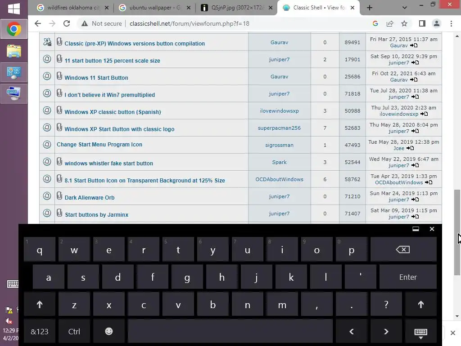View superpacman256 author profile

[279, 127]
